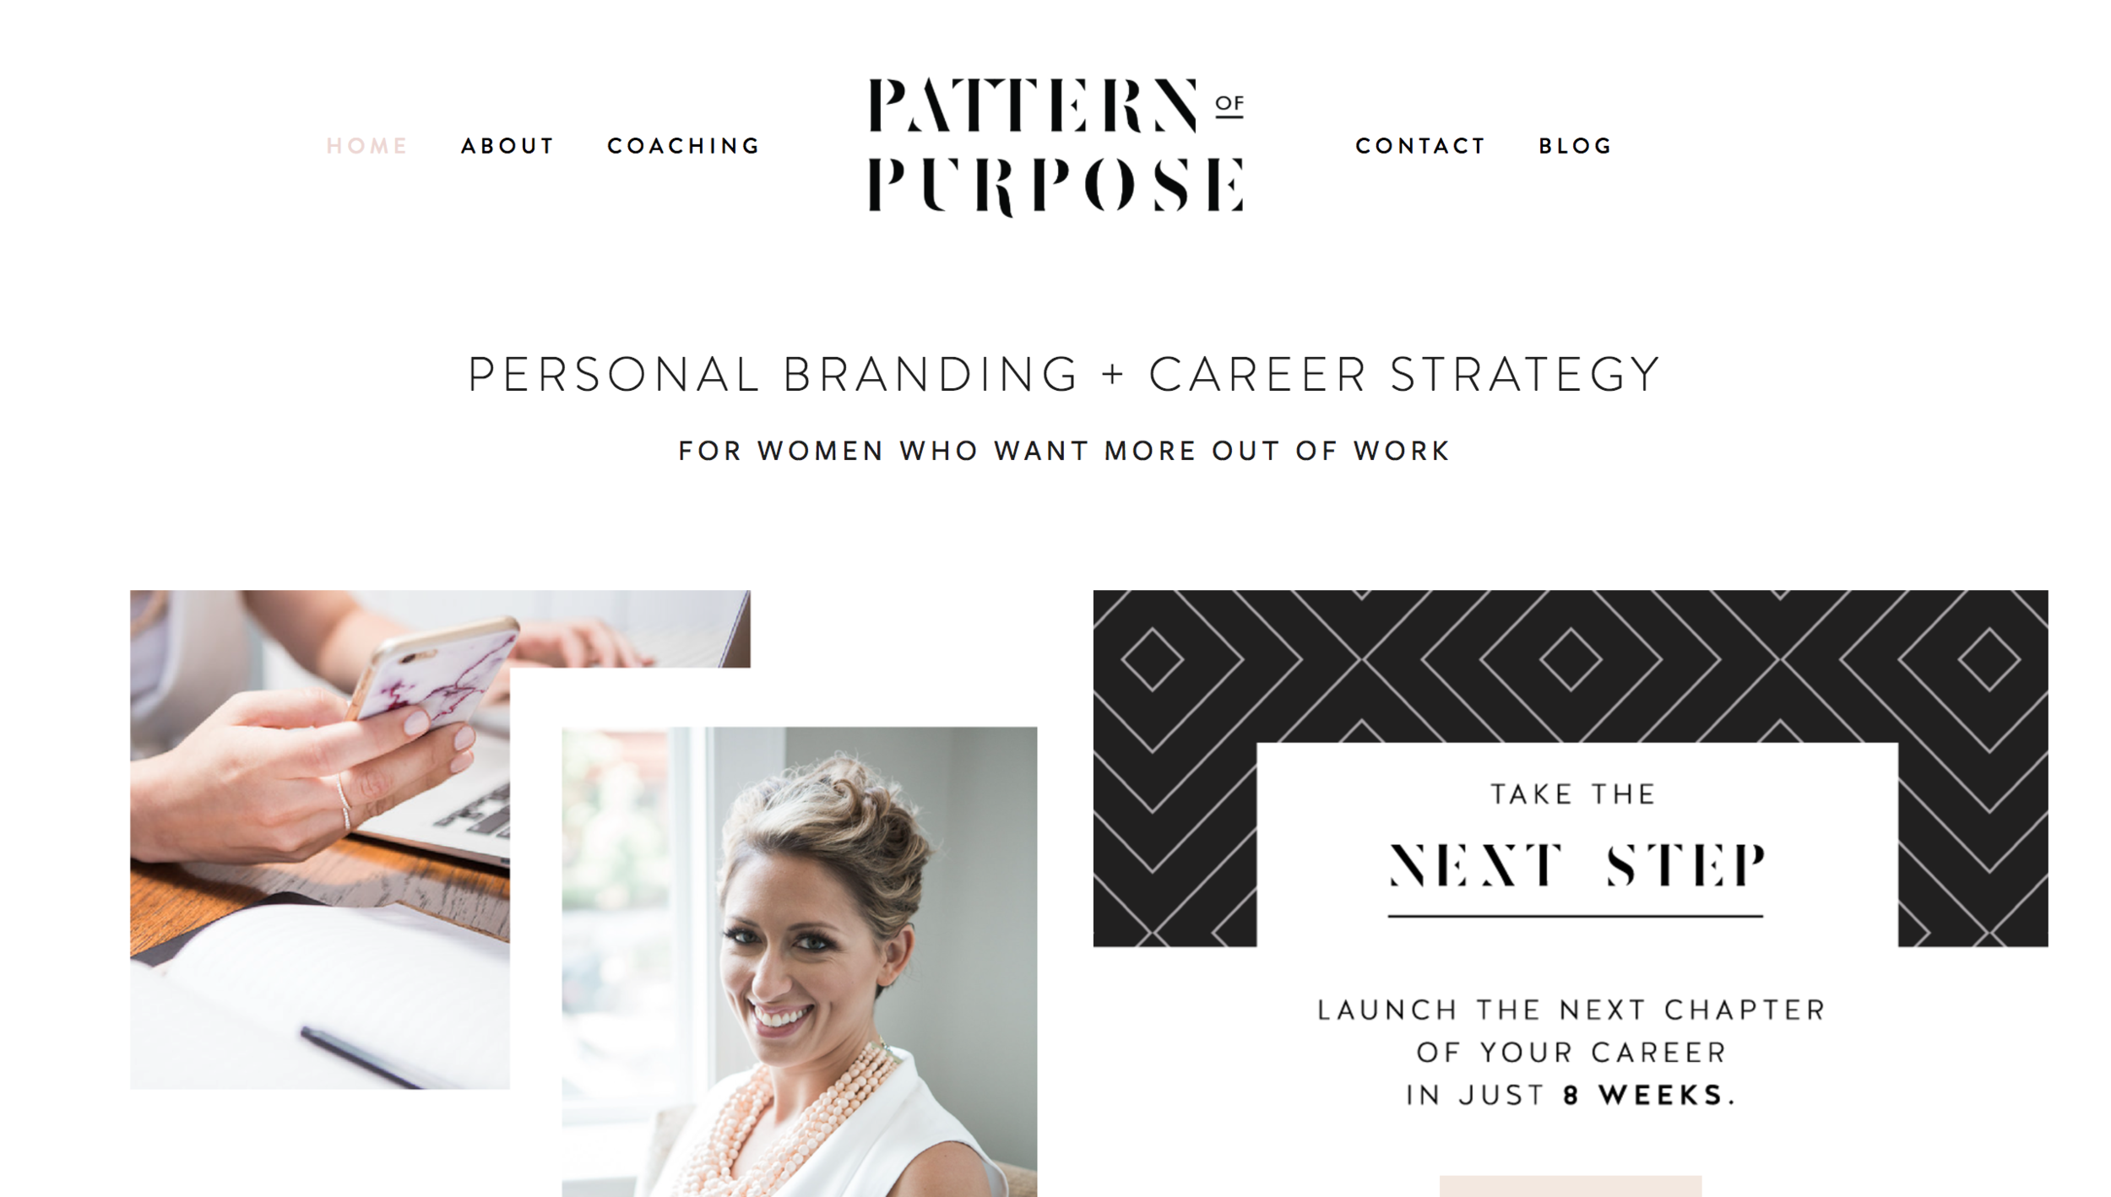Click the smiling woman portrait photo
Screen dimensions: 2111x1197
coord(799,961)
